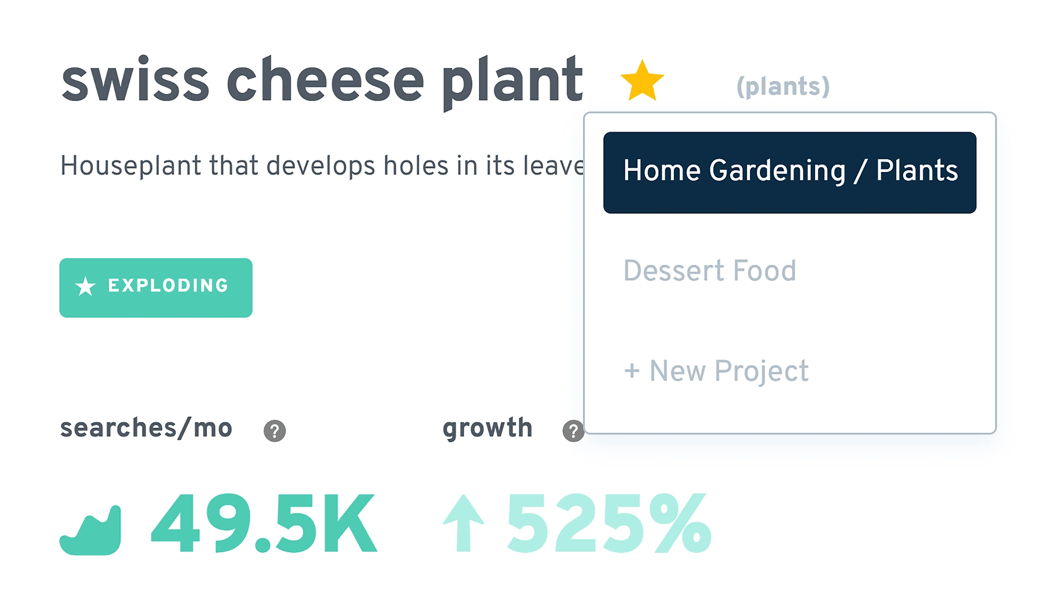Open the growth help question icon
The image size is (1062, 608).
573,431
